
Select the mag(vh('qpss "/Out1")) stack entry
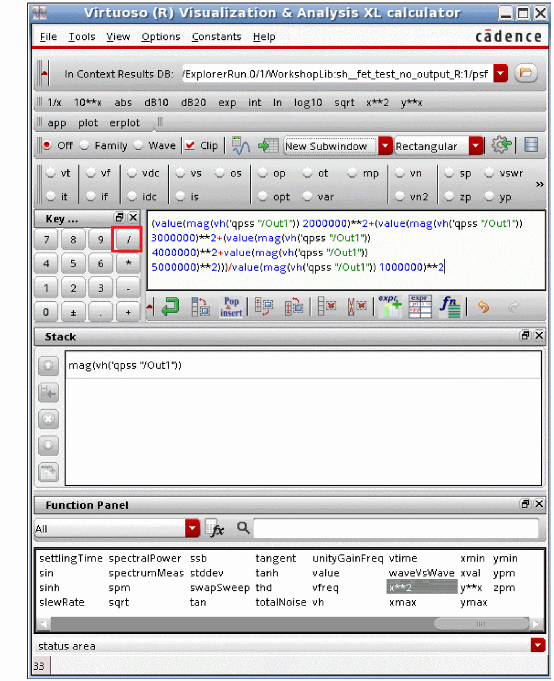point(303,365)
